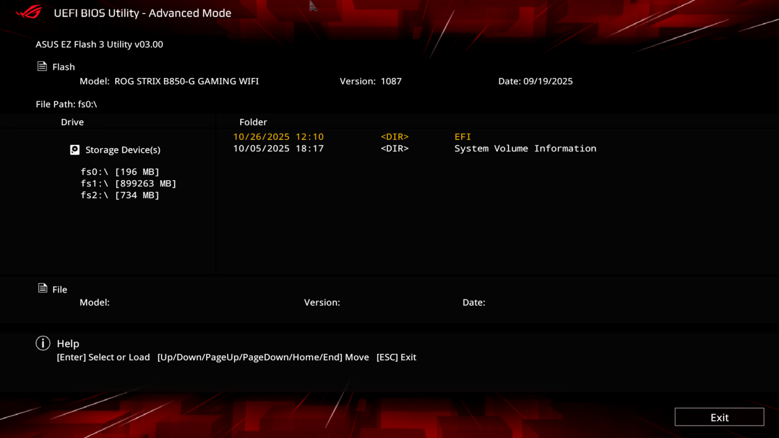
Task: Open the EFI directory entry
Action: point(463,137)
